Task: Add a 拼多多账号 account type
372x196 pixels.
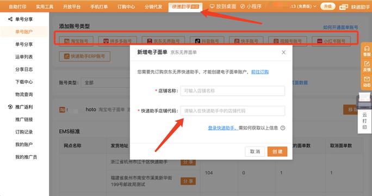Action: point(117,41)
